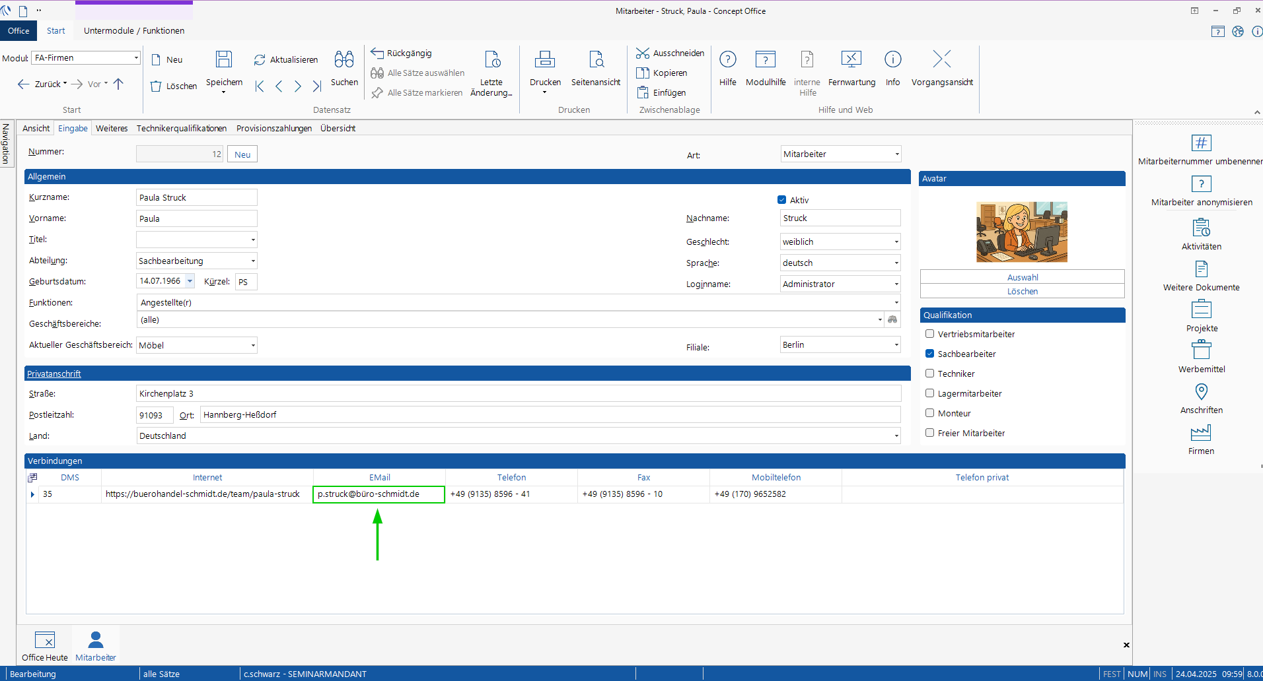The width and height of the screenshot is (1263, 681).
Task: Open Fernwartung remote support
Action: point(851,60)
